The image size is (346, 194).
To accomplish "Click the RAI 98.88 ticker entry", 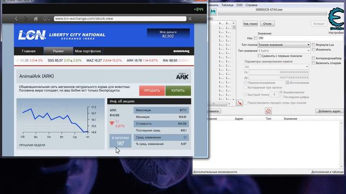I will tap(176, 60).
